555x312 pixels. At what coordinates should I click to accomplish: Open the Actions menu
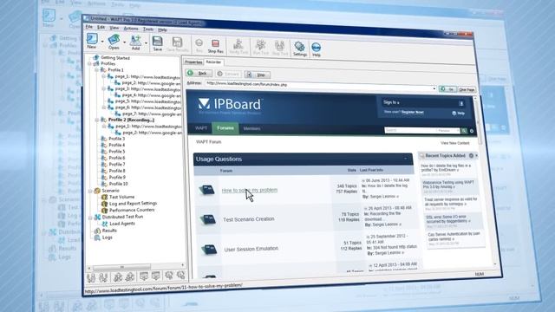[131, 29]
